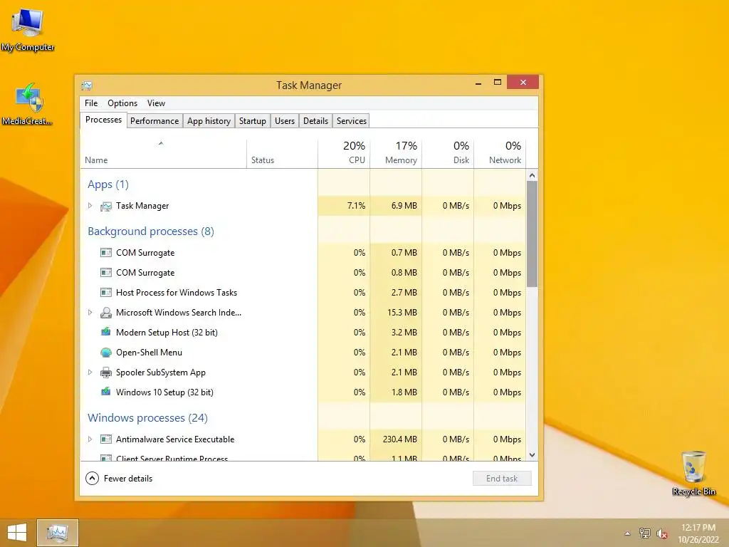Screen dimensions: 729x547
Task: Switch to the Users tab
Action: point(285,121)
